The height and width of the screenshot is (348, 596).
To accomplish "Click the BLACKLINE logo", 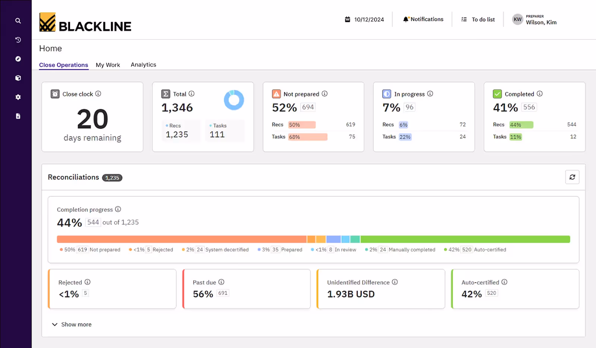I will click(85, 23).
